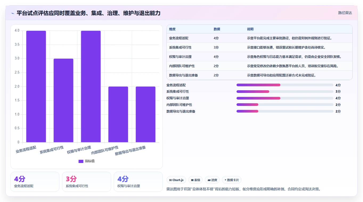Click the 权限与审计治理 chart bar

tap(91, 87)
